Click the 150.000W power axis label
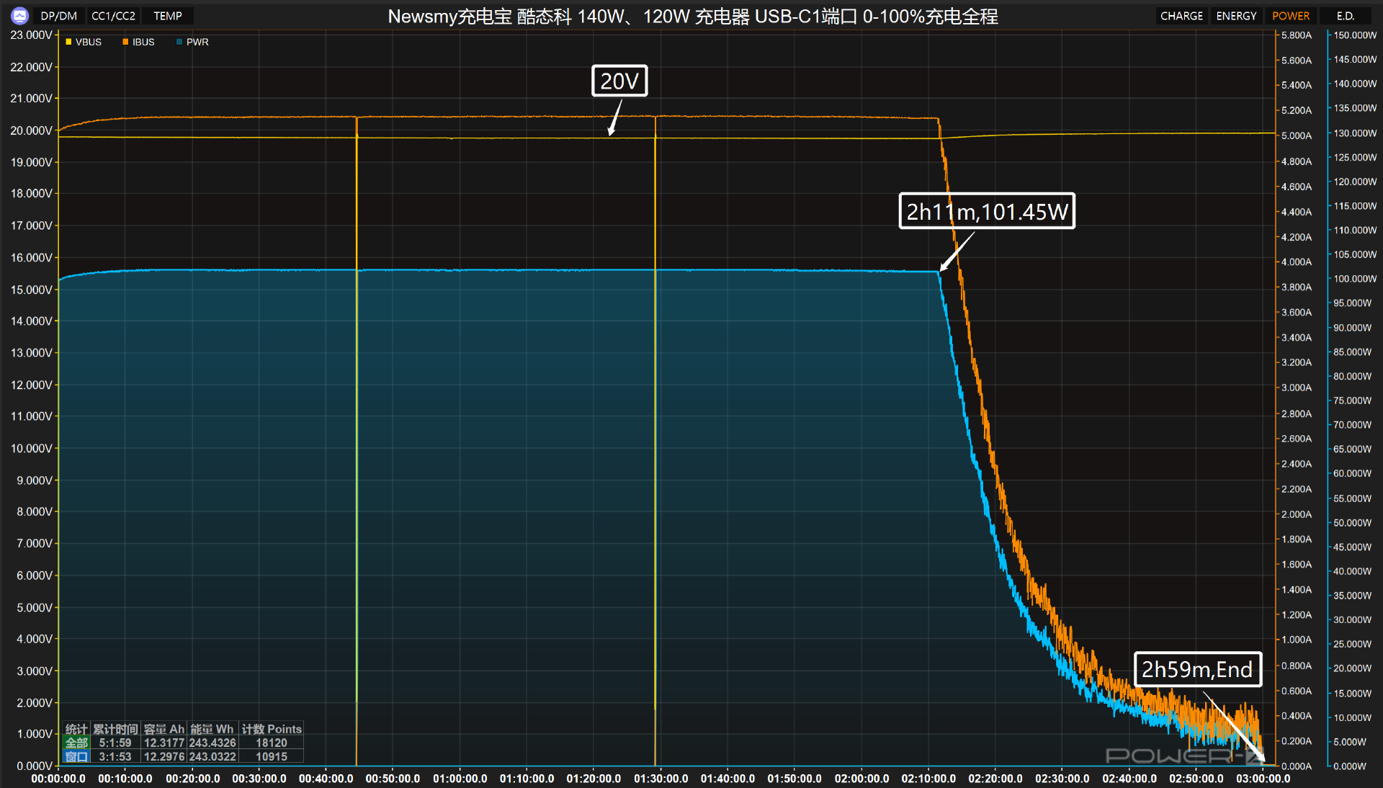 (x=1355, y=35)
